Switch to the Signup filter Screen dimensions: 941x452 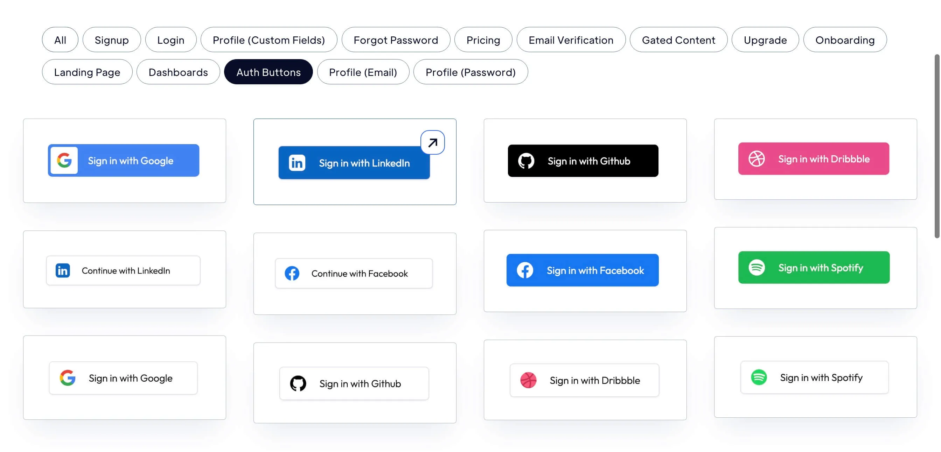(x=111, y=40)
